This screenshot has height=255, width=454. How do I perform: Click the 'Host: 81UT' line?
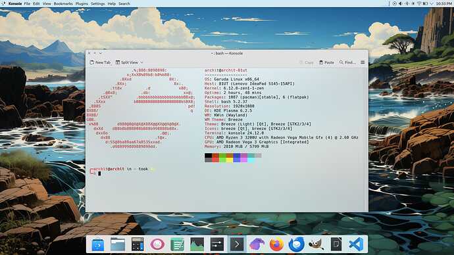click(x=249, y=83)
